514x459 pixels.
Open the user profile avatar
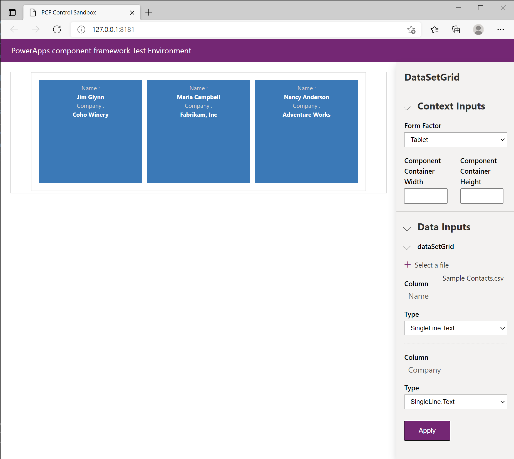click(x=478, y=29)
